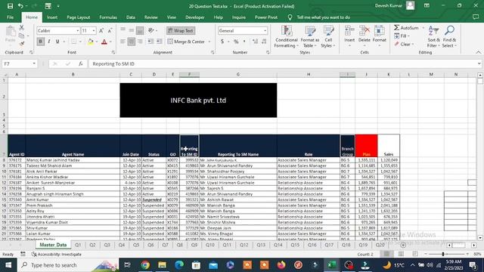
Task: Click Increase Decimal icon
Action: point(255,42)
